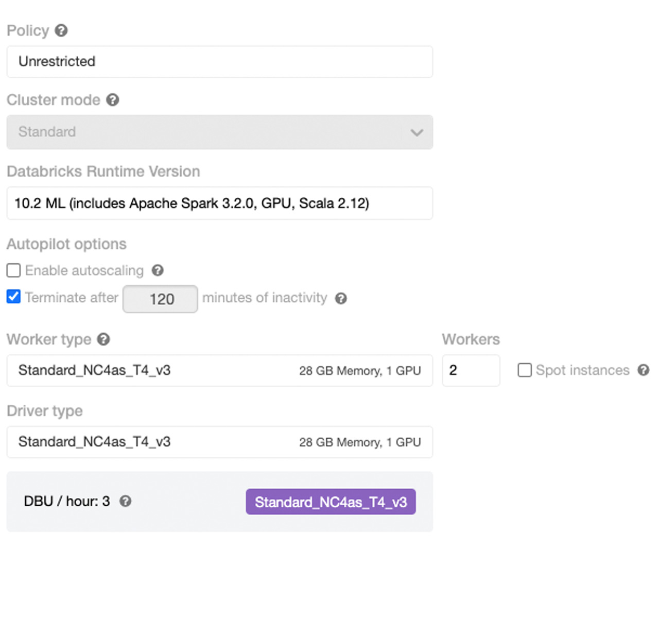659x618 pixels.
Task: Uncheck the Terminate after checkbox
Action: pos(13,297)
